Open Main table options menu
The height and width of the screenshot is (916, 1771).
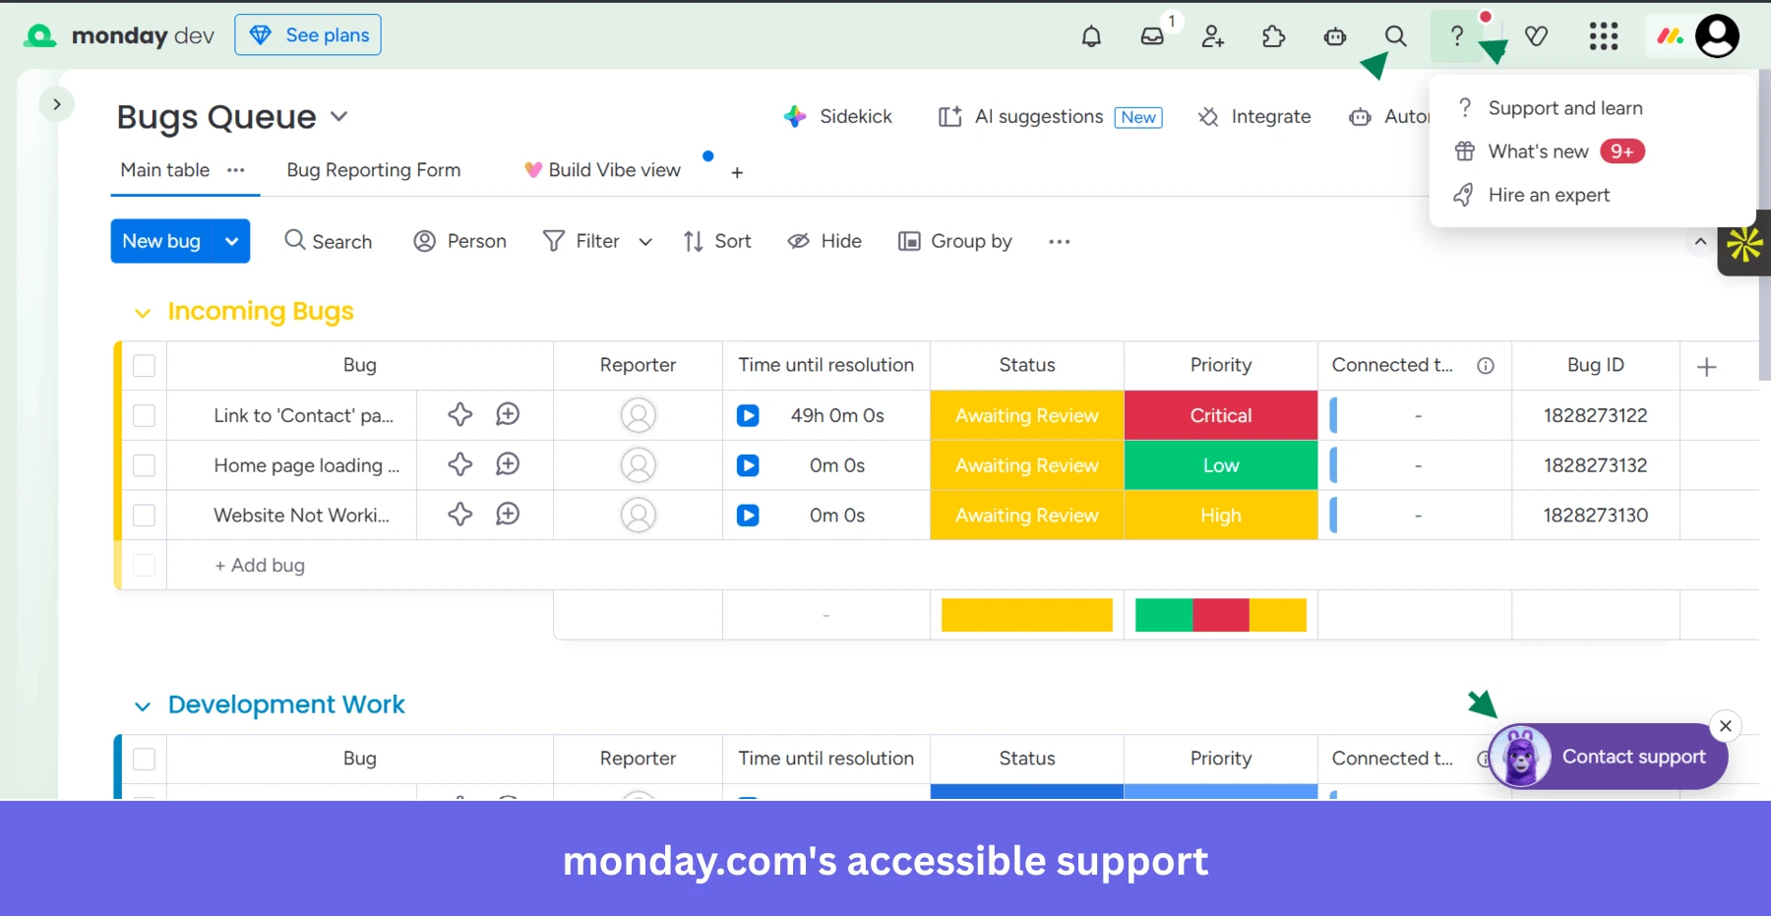point(236,170)
